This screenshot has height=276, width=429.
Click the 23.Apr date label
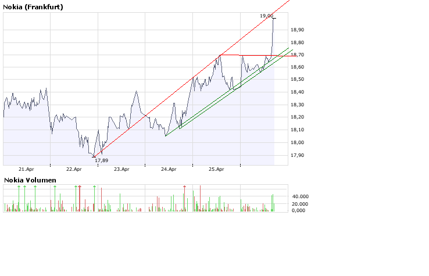(121, 169)
